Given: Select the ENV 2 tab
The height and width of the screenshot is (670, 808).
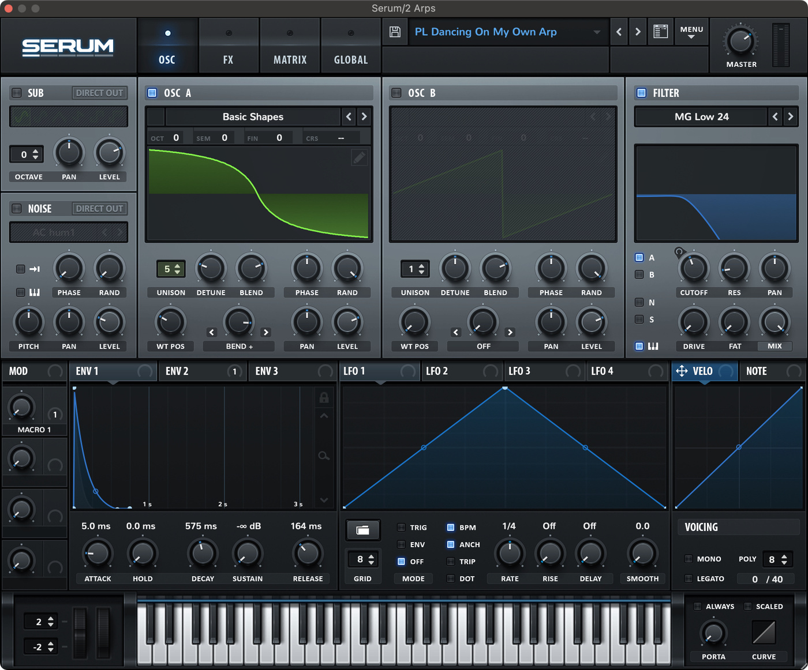Looking at the screenshot, I should point(203,371).
